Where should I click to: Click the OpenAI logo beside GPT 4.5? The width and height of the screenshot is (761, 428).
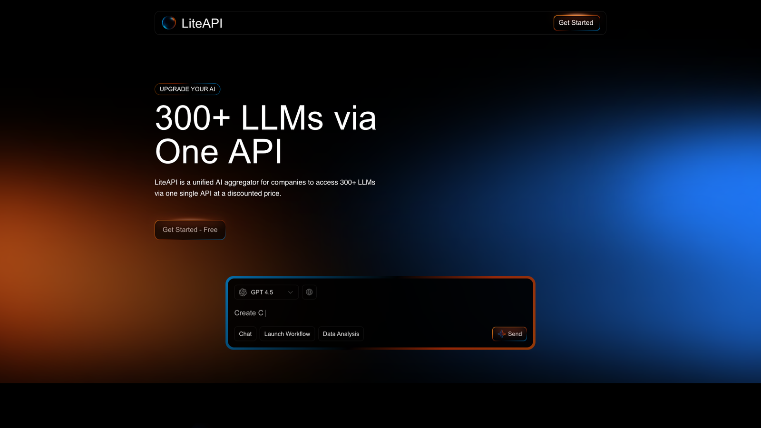pos(243,292)
